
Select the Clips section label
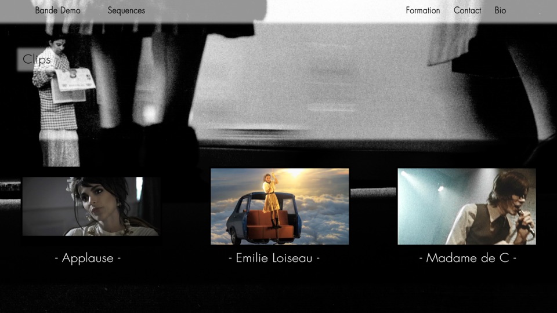coord(37,59)
